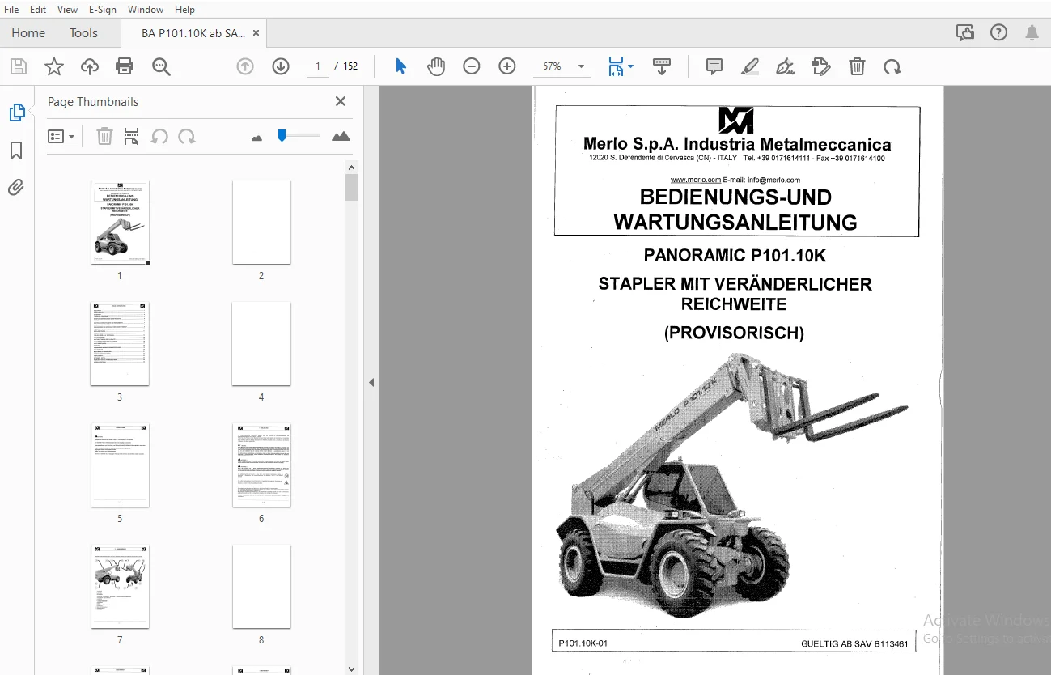
Task: Switch to the Tools tab
Action: pos(83,33)
